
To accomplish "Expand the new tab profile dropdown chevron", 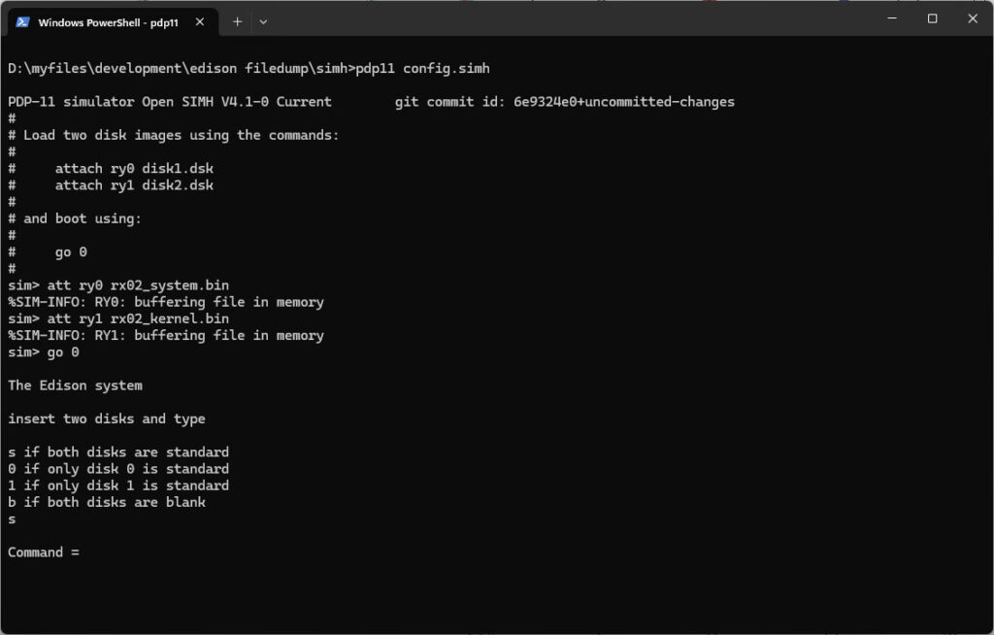I will 263,21.
